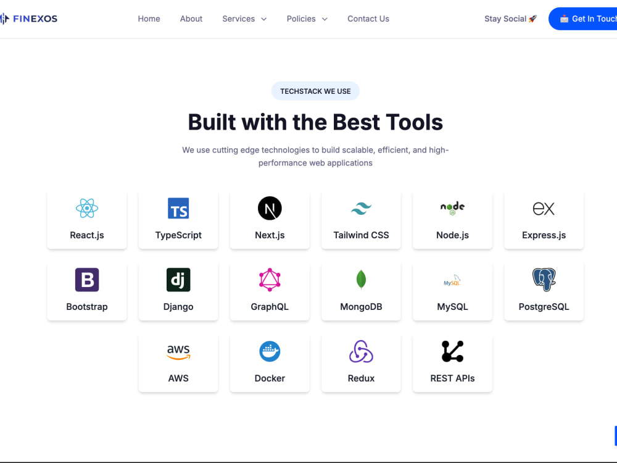Click the Node.js label text
This screenshot has height=463, width=617.
pyautogui.click(x=452, y=235)
